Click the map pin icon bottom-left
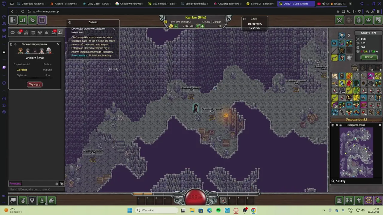The width and height of the screenshot is (383, 215). point(32,200)
